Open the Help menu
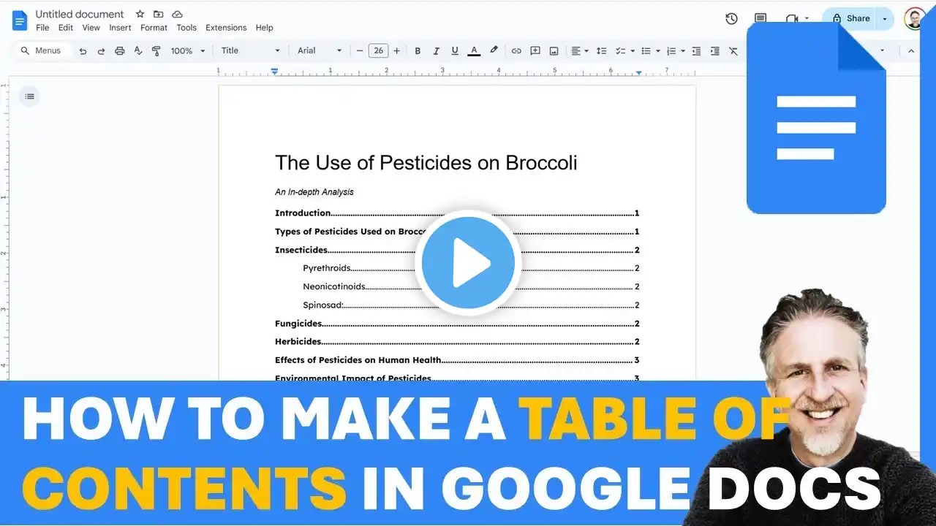The width and height of the screenshot is (936, 526). tap(264, 28)
